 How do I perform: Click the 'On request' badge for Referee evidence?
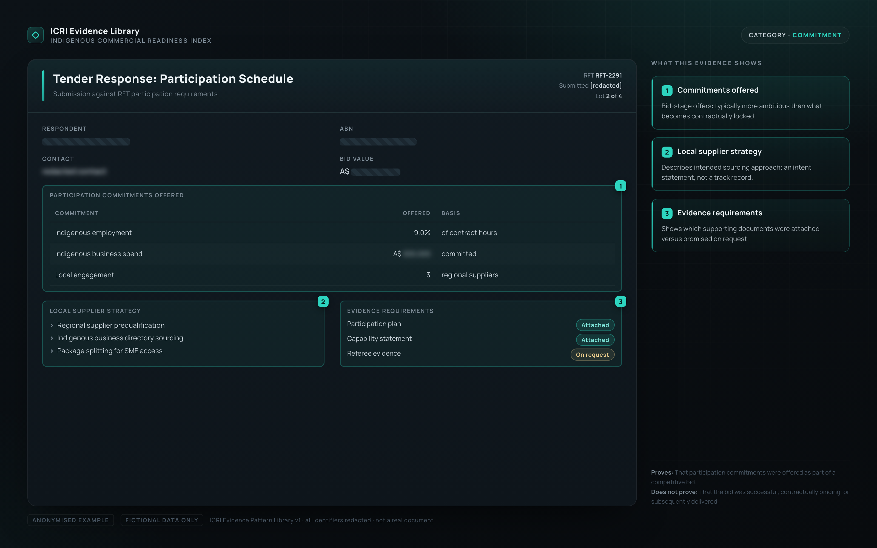click(593, 355)
